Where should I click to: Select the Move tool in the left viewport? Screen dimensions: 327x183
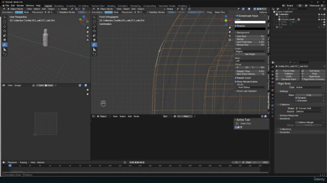5,26
